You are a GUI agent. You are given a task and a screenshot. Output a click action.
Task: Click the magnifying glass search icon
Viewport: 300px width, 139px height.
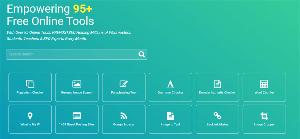coord(142,54)
